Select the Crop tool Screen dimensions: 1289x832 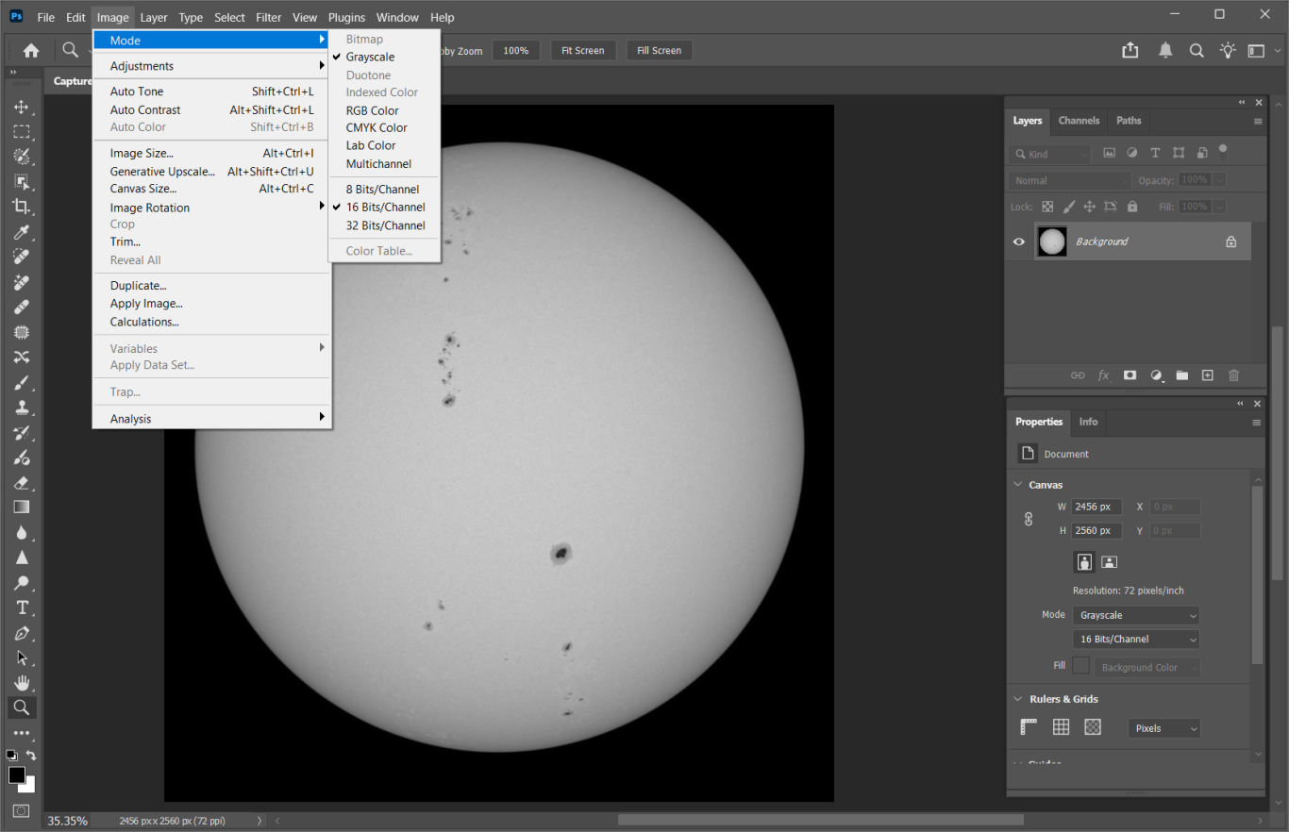click(x=22, y=207)
